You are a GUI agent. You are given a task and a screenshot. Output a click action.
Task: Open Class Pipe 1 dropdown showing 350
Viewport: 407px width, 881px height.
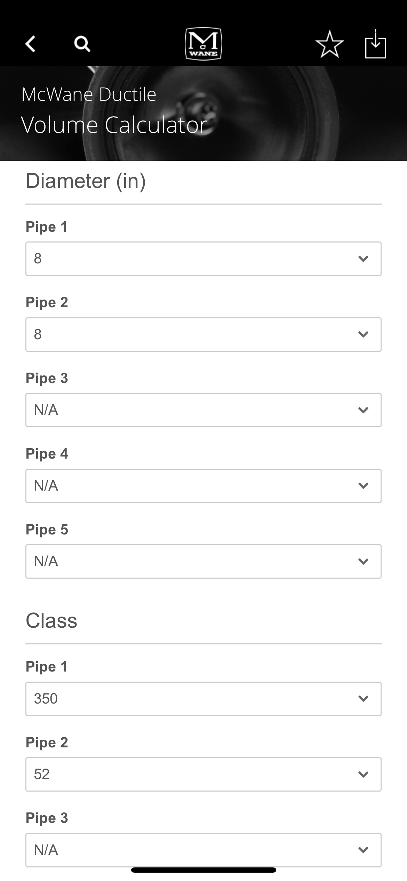[203, 699]
